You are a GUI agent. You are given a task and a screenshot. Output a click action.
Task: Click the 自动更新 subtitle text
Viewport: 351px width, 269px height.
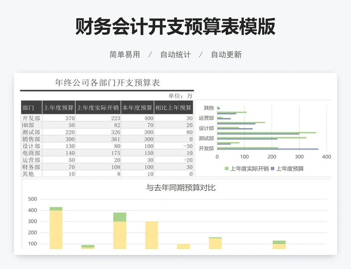point(226,54)
